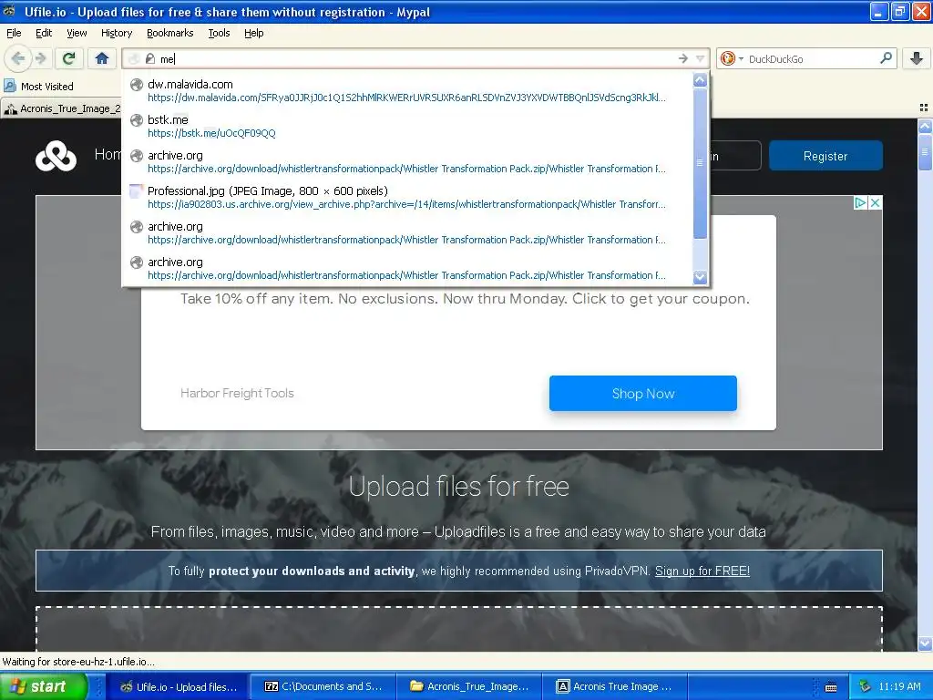This screenshot has height=700, width=933.
Task: Click the image icon beside Professional.jpg
Action: coord(137,191)
